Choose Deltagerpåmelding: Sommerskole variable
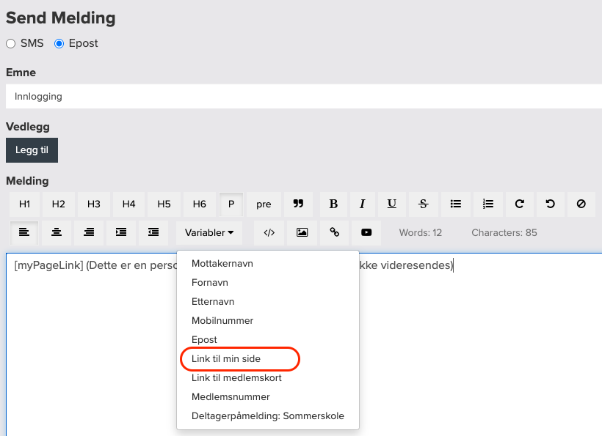 [268, 415]
